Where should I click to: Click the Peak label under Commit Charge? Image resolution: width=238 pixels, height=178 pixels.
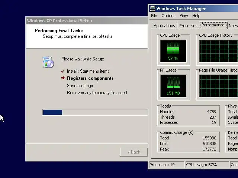tap(164, 149)
